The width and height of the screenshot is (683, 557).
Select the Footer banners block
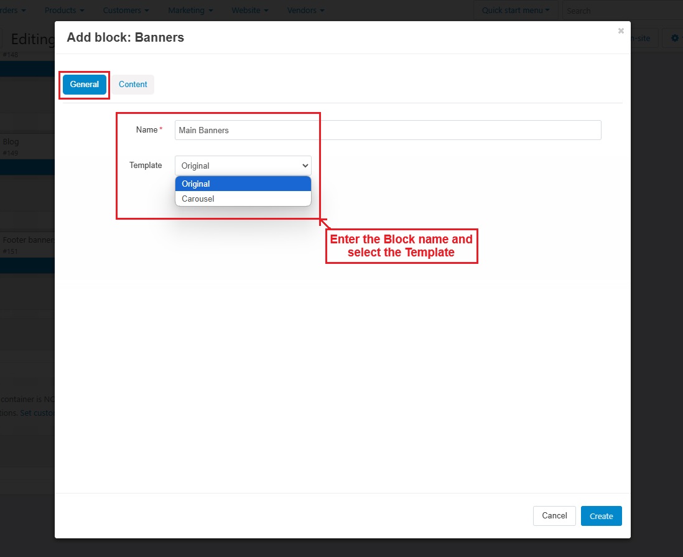tap(29, 245)
